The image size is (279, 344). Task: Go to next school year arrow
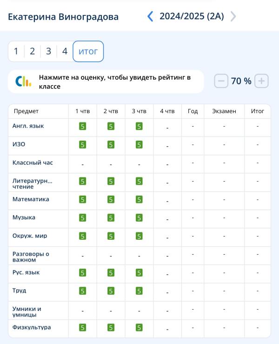tap(233, 16)
